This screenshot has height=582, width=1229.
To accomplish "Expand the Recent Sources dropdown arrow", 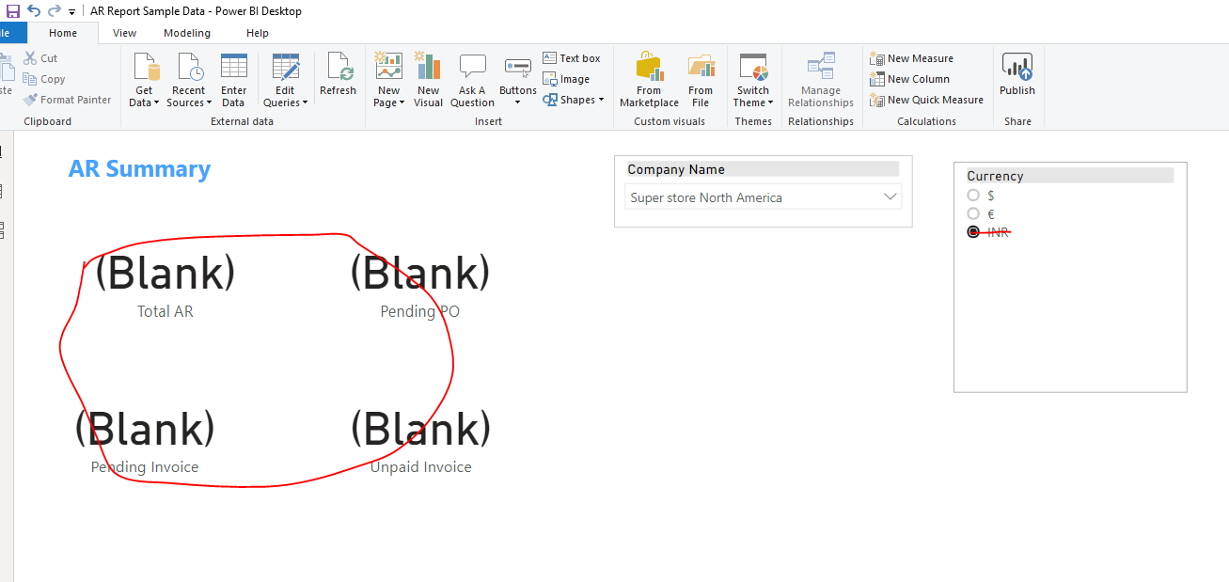I will [x=209, y=103].
